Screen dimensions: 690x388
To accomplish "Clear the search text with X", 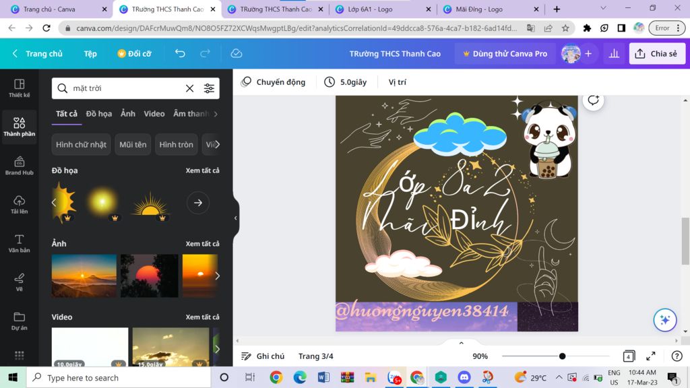I will [x=189, y=88].
